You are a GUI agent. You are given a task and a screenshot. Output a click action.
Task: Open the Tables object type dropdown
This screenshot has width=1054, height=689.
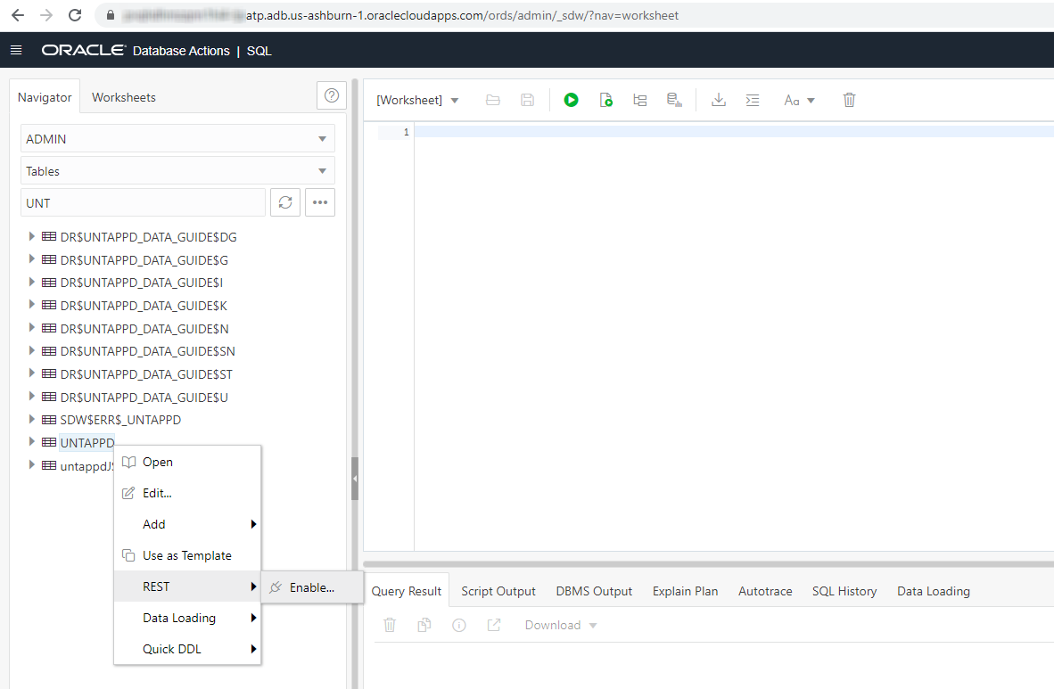pyautogui.click(x=177, y=171)
